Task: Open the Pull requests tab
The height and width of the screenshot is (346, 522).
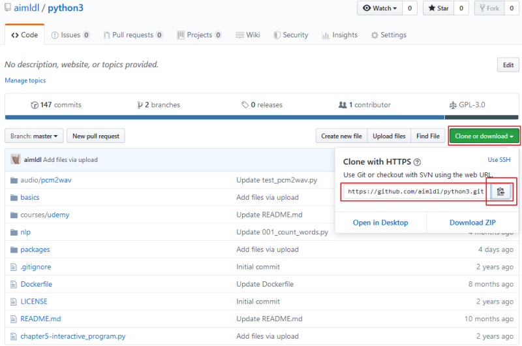Action: (133, 35)
